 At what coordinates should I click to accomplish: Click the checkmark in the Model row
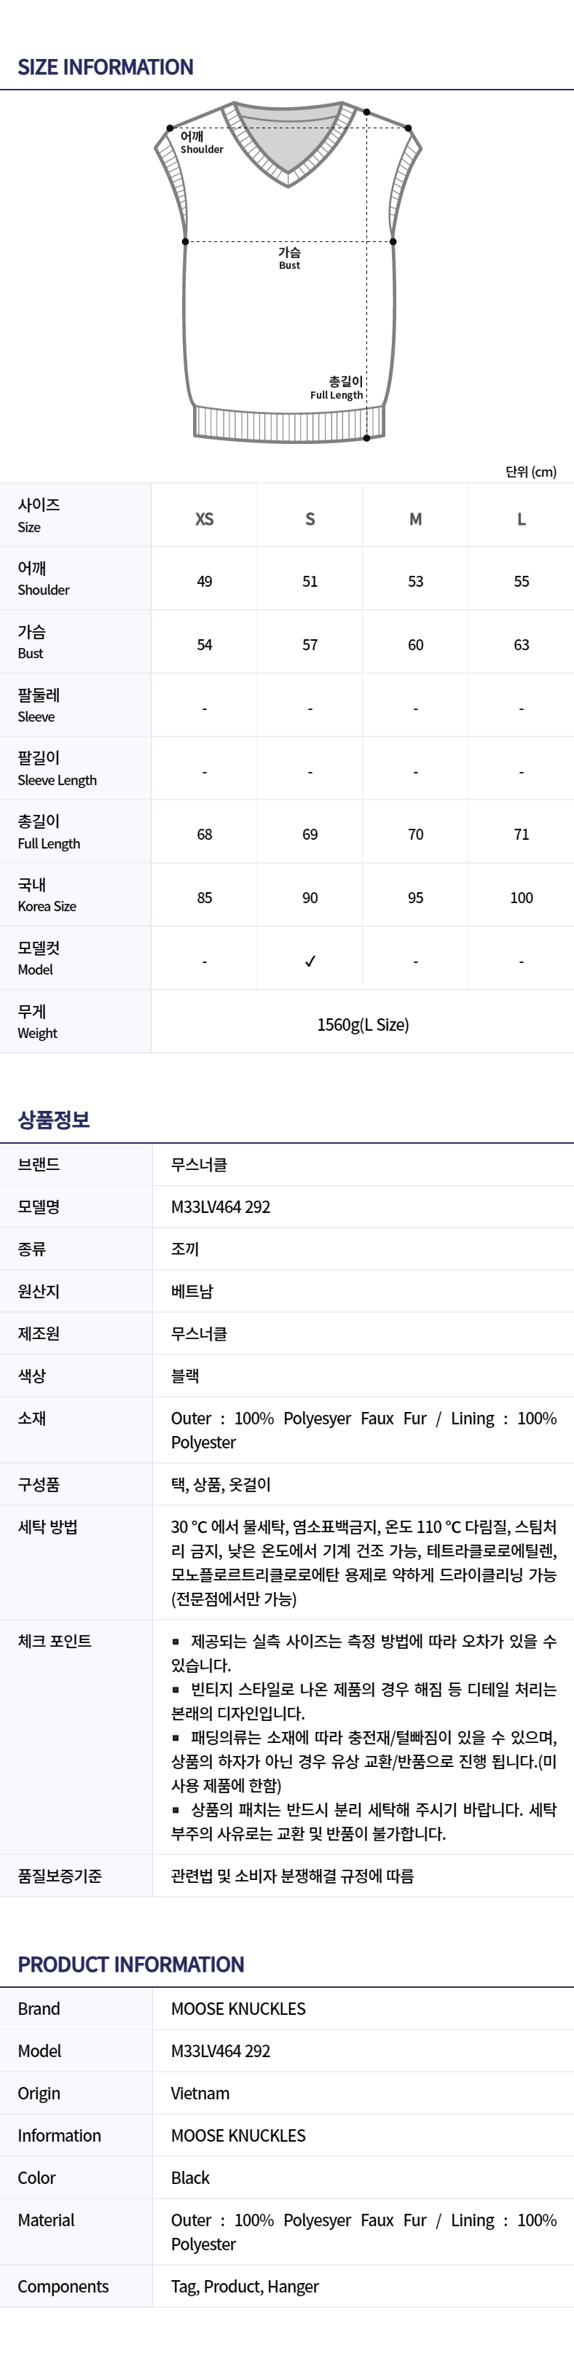click(x=310, y=960)
